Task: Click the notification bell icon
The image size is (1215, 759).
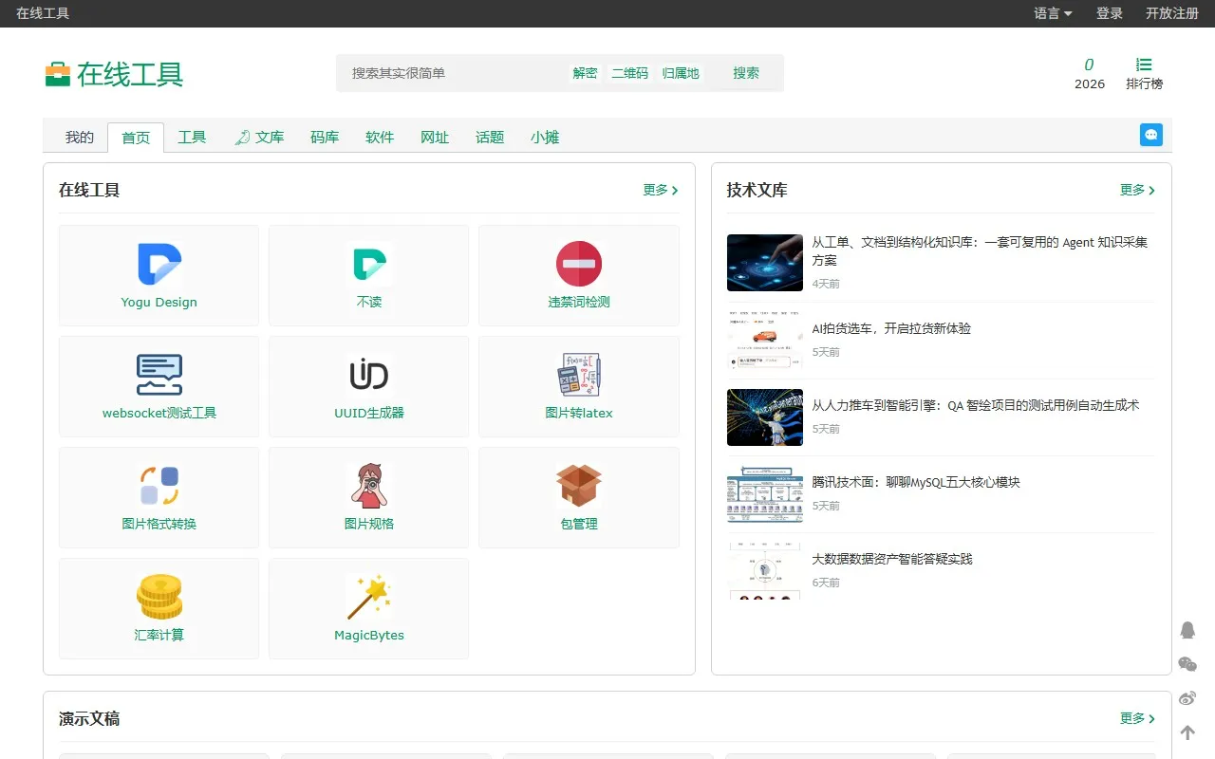Action: 1187,630
